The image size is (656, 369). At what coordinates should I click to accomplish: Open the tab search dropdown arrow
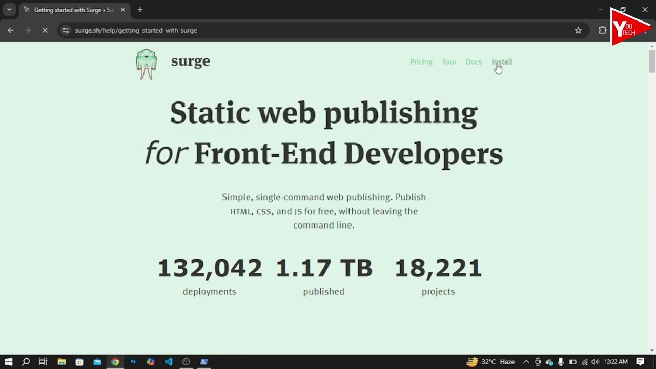click(9, 10)
